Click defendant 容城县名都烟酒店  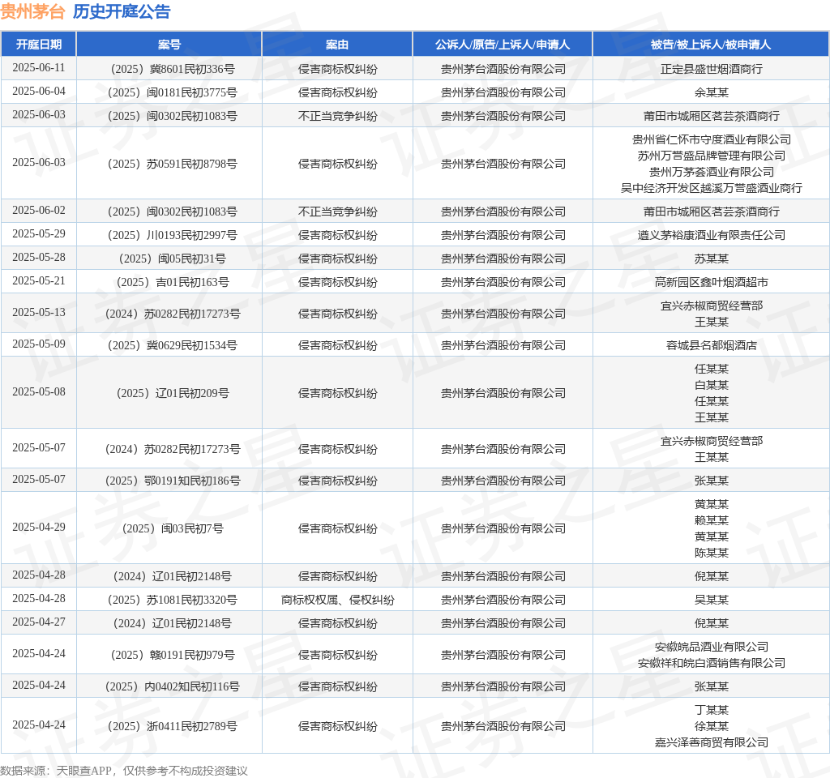point(712,345)
